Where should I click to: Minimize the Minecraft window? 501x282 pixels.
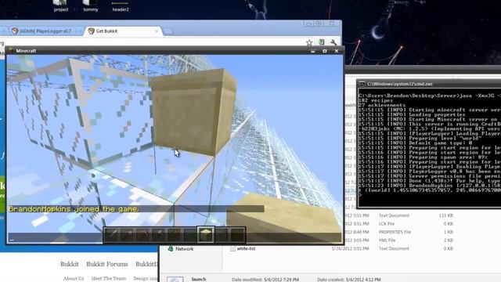pos(313,51)
